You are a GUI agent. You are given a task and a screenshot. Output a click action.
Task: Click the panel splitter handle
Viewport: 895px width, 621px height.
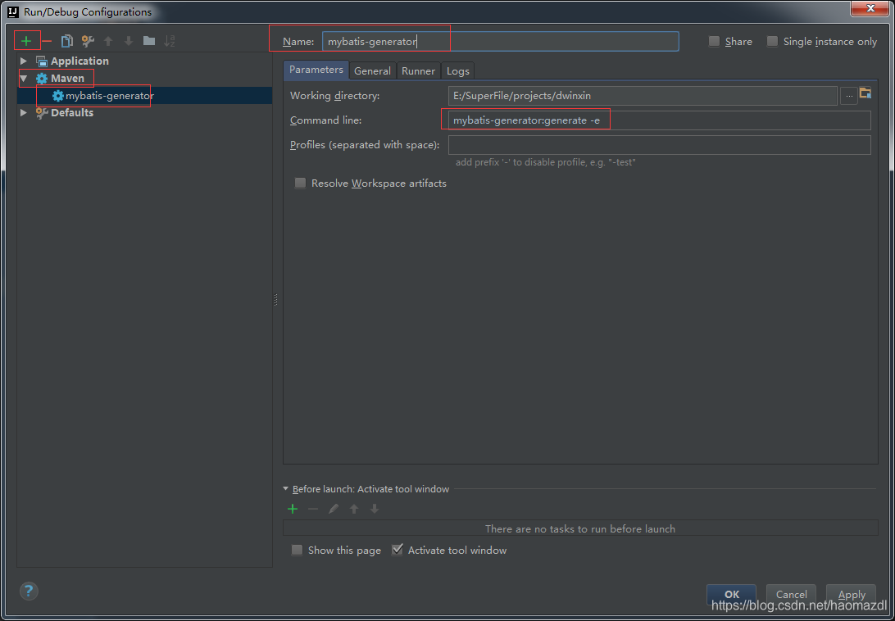point(275,300)
